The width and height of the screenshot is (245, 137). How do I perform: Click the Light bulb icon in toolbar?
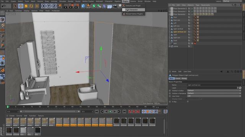click(120, 6)
